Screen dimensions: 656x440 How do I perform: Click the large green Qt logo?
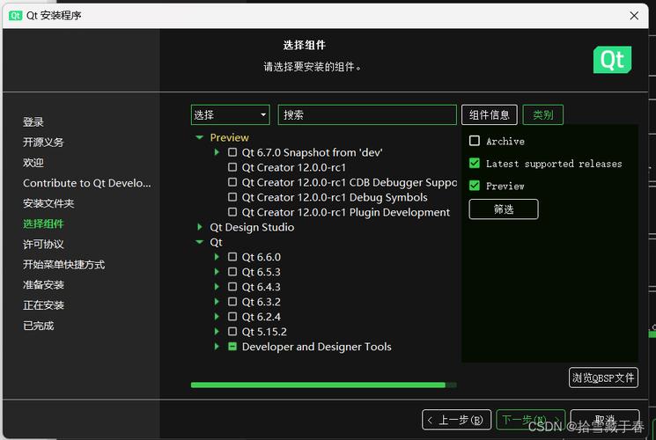pyautogui.click(x=612, y=60)
